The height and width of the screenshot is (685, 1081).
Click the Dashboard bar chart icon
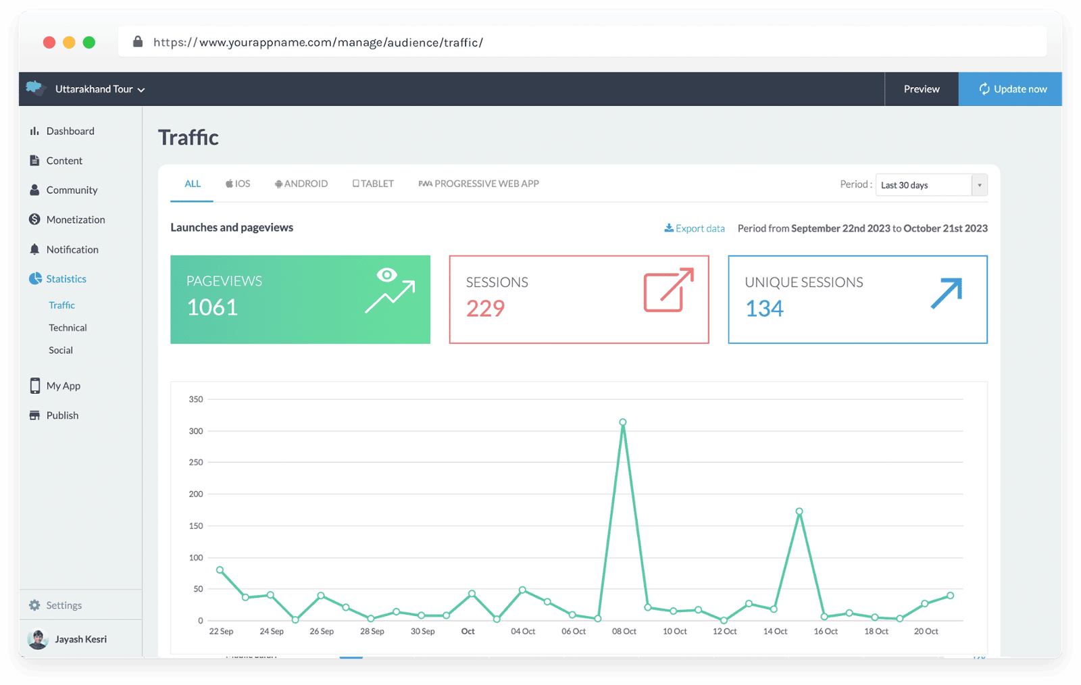coord(34,131)
